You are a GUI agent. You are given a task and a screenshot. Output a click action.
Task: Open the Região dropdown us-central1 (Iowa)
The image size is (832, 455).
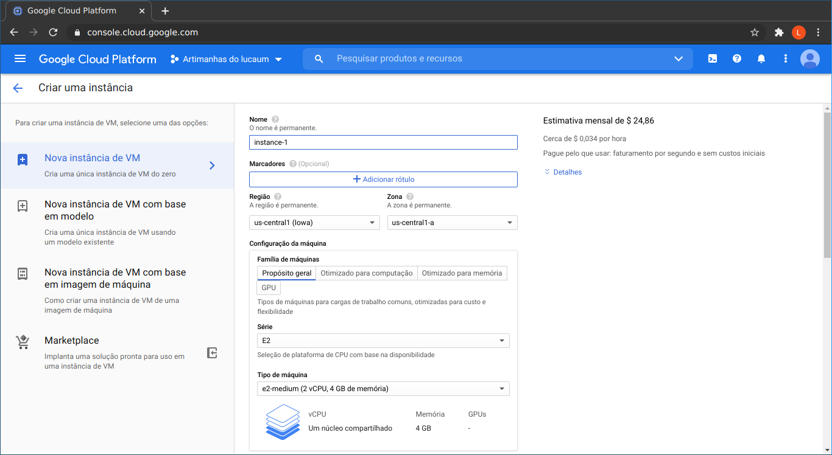click(314, 223)
